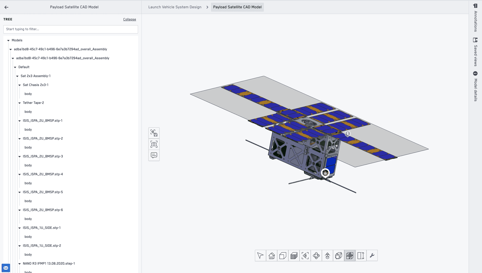Image resolution: width=482 pixels, height=273 pixels.
Task: Select the measure dimension tool
Action: coord(361,256)
